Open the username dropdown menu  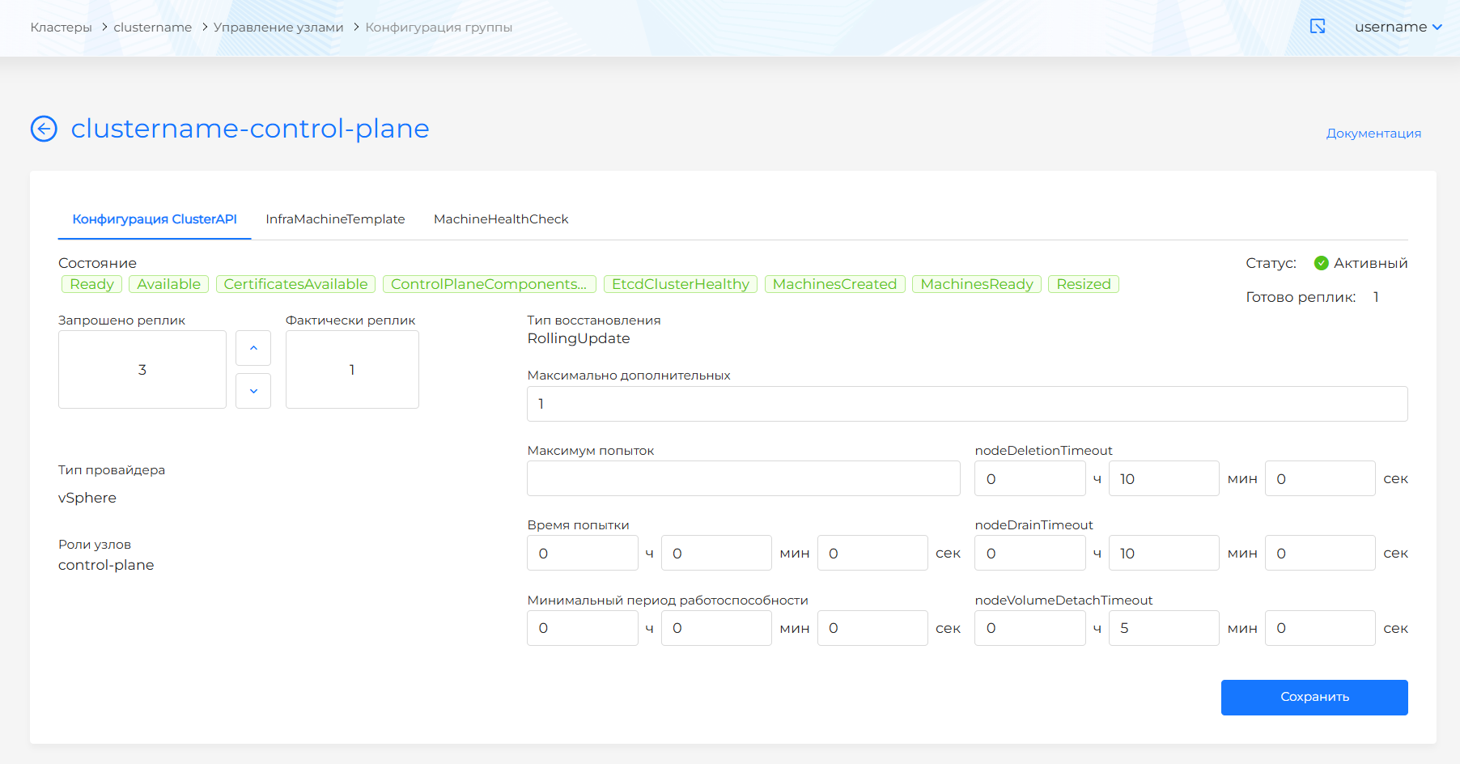click(x=1398, y=27)
